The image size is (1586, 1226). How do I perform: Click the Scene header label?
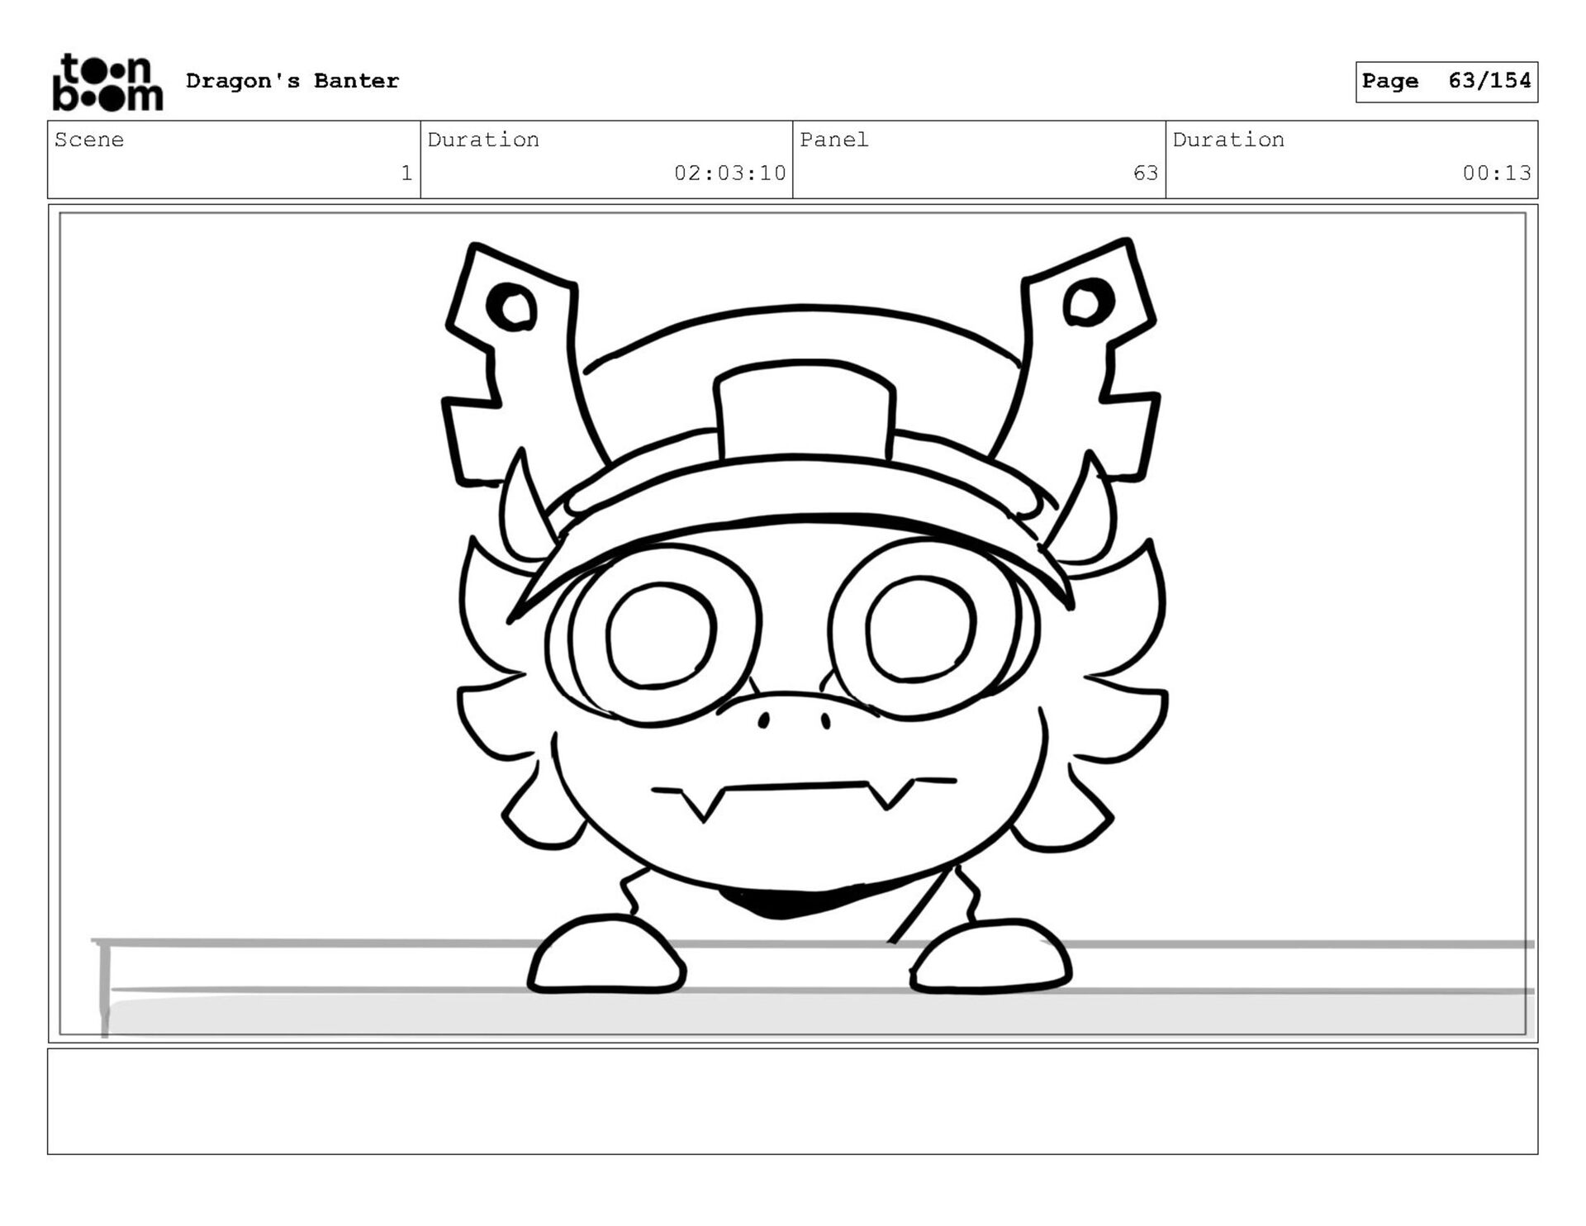89,140
